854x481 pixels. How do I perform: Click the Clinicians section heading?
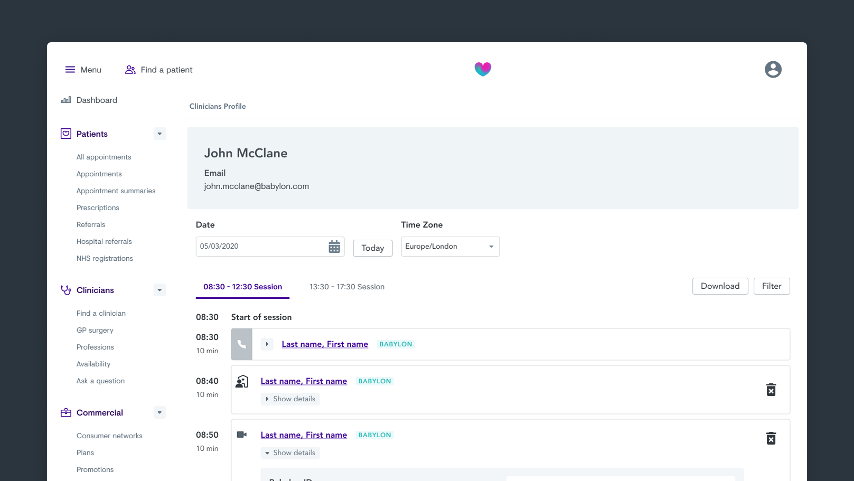click(95, 290)
